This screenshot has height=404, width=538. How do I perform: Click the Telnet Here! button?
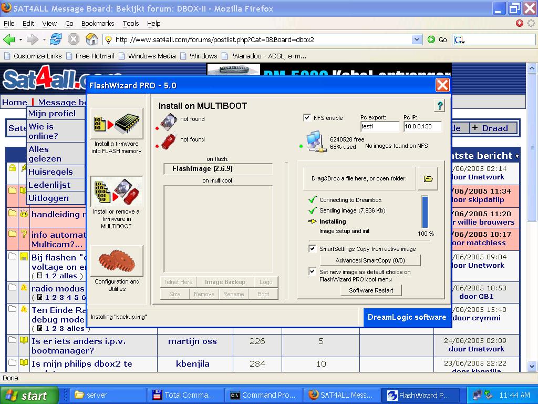pos(179,282)
